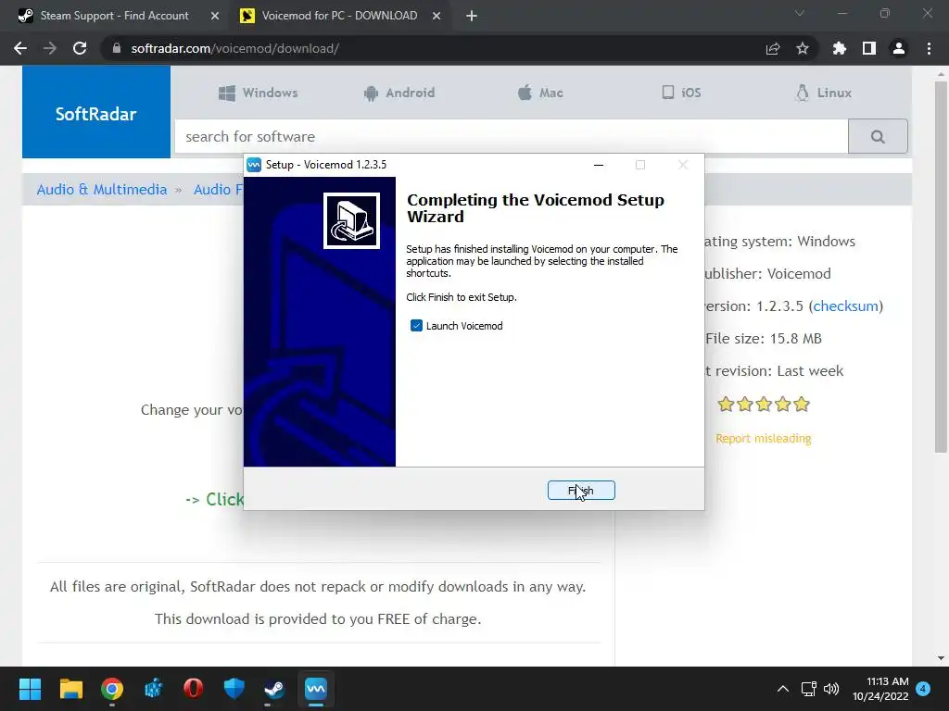Open the Mac software category
Viewport: 949px width, 711px height.
point(540,93)
